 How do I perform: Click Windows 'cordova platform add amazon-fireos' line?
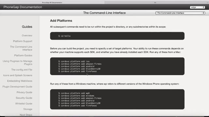pos(80,98)
